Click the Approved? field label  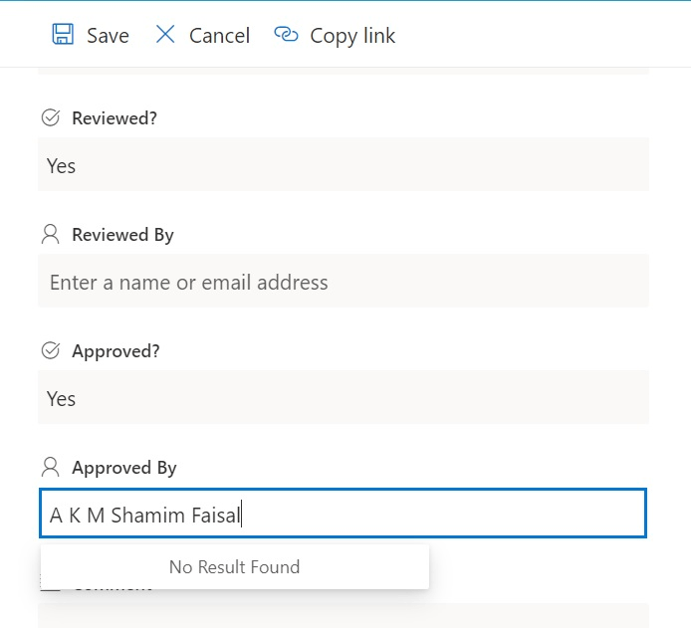click(115, 351)
